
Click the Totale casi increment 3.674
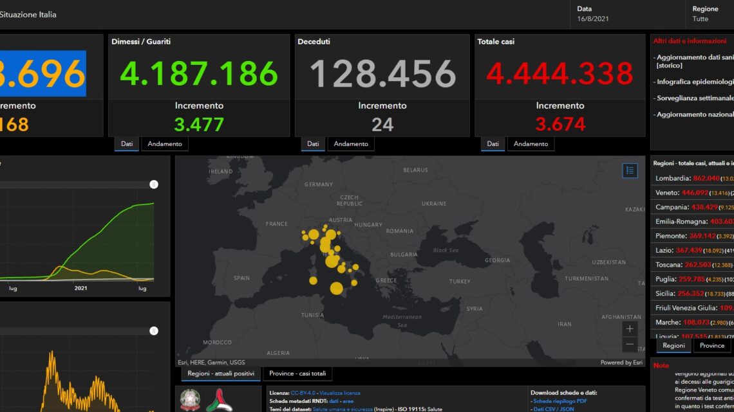(x=560, y=125)
